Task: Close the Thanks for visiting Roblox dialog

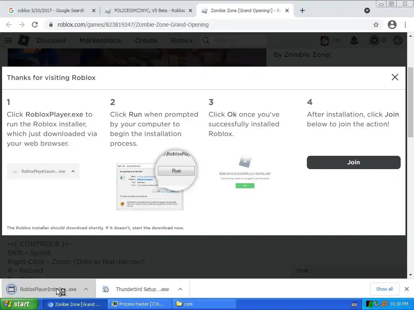Action: coord(395,77)
